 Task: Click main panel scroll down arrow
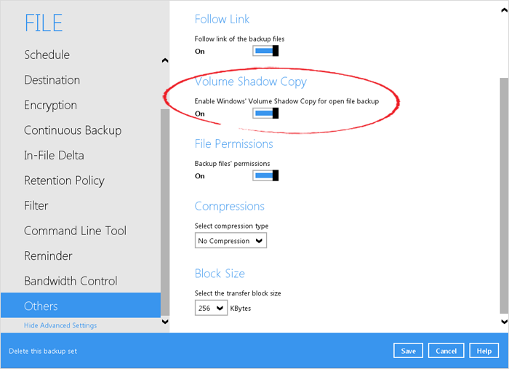pos(504,322)
